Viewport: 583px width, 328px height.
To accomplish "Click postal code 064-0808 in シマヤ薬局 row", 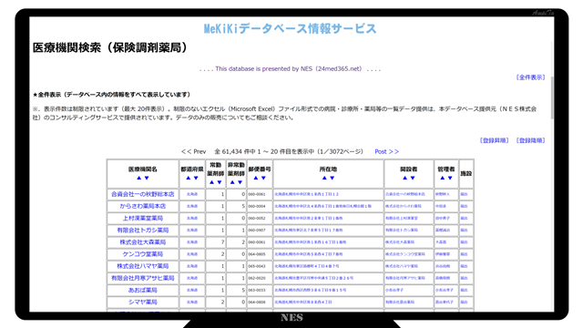I will click(257, 302).
